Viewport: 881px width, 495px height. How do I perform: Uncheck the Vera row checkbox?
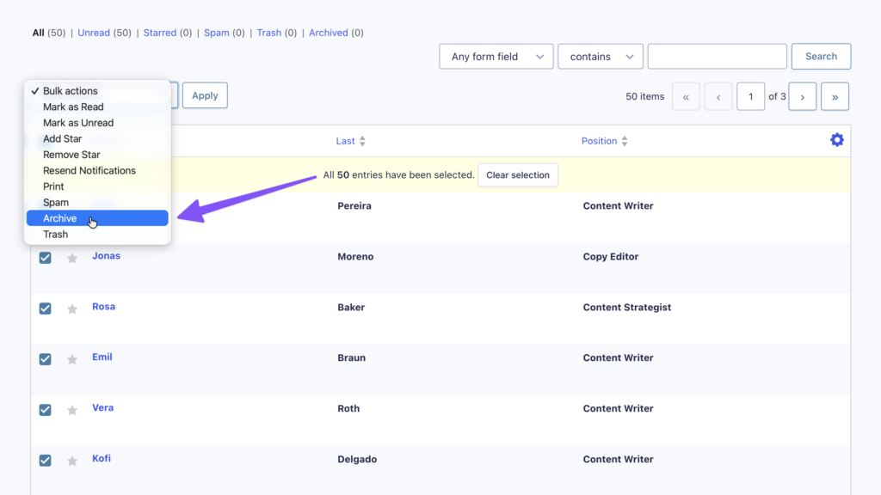pos(45,410)
